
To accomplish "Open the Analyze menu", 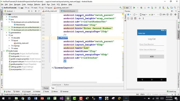I will coord(30,4).
